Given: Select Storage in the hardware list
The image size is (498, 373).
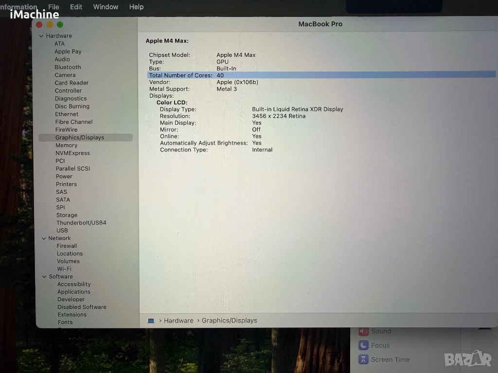Looking at the screenshot, I should point(67,215).
